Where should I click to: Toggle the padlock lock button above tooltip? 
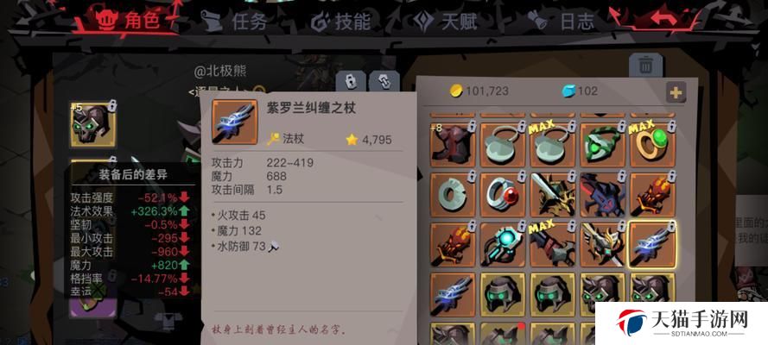click(350, 82)
